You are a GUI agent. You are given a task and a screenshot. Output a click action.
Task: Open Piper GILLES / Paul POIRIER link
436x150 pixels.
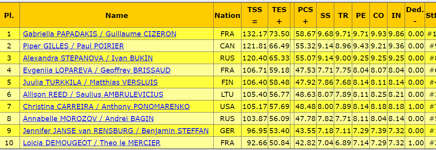(74, 46)
